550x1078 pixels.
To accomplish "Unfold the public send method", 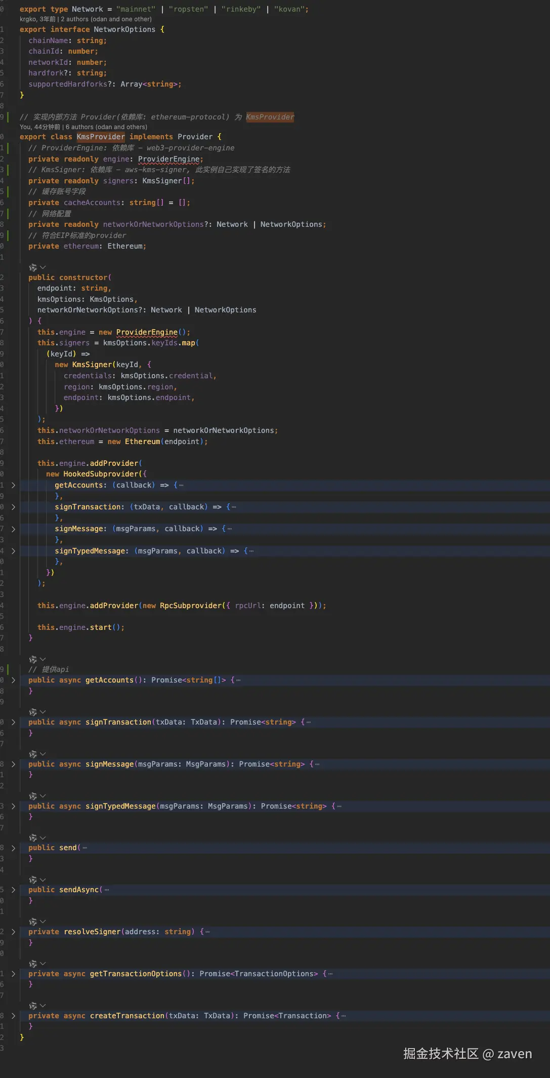I will 13,848.
